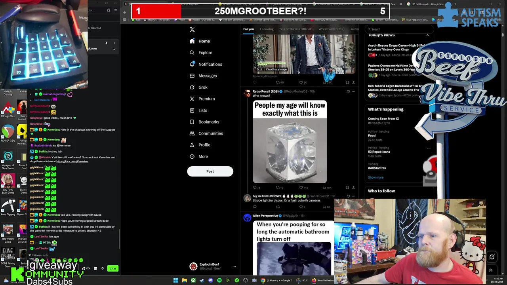507x285 pixels.
Task: Open Messages in X sidebar
Action: click(203, 76)
